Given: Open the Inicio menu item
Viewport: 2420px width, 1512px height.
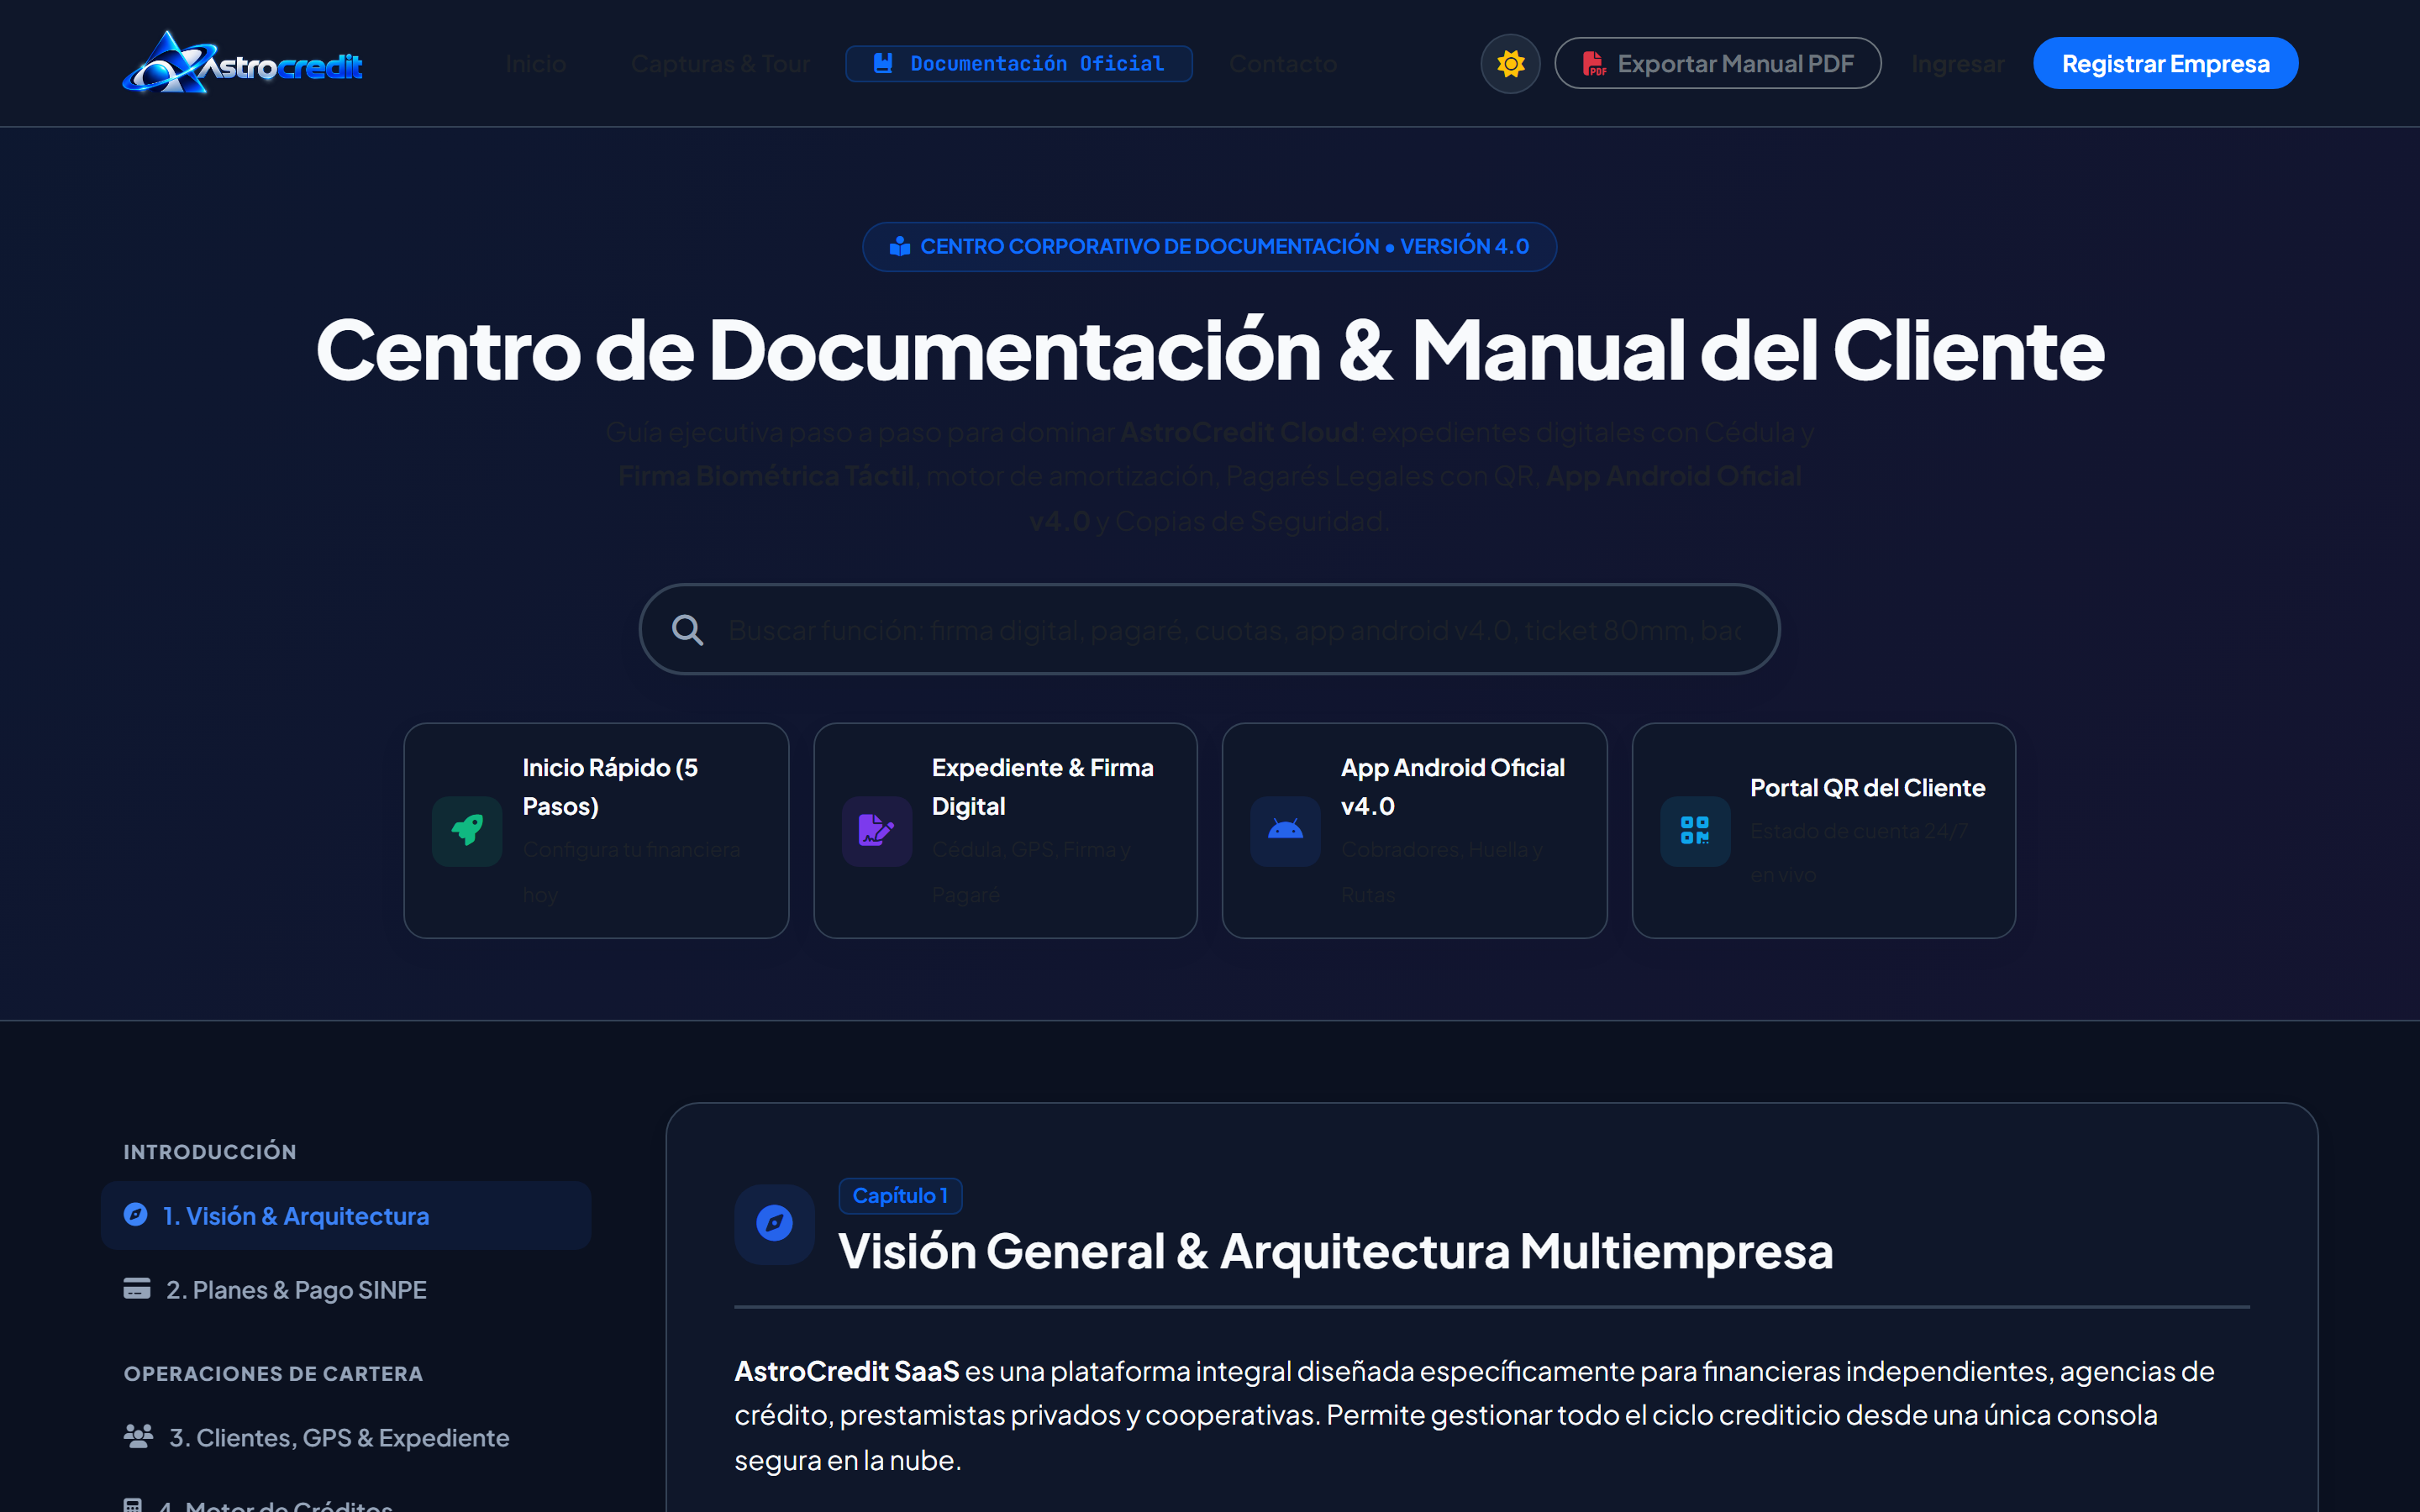Looking at the screenshot, I should point(536,64).
